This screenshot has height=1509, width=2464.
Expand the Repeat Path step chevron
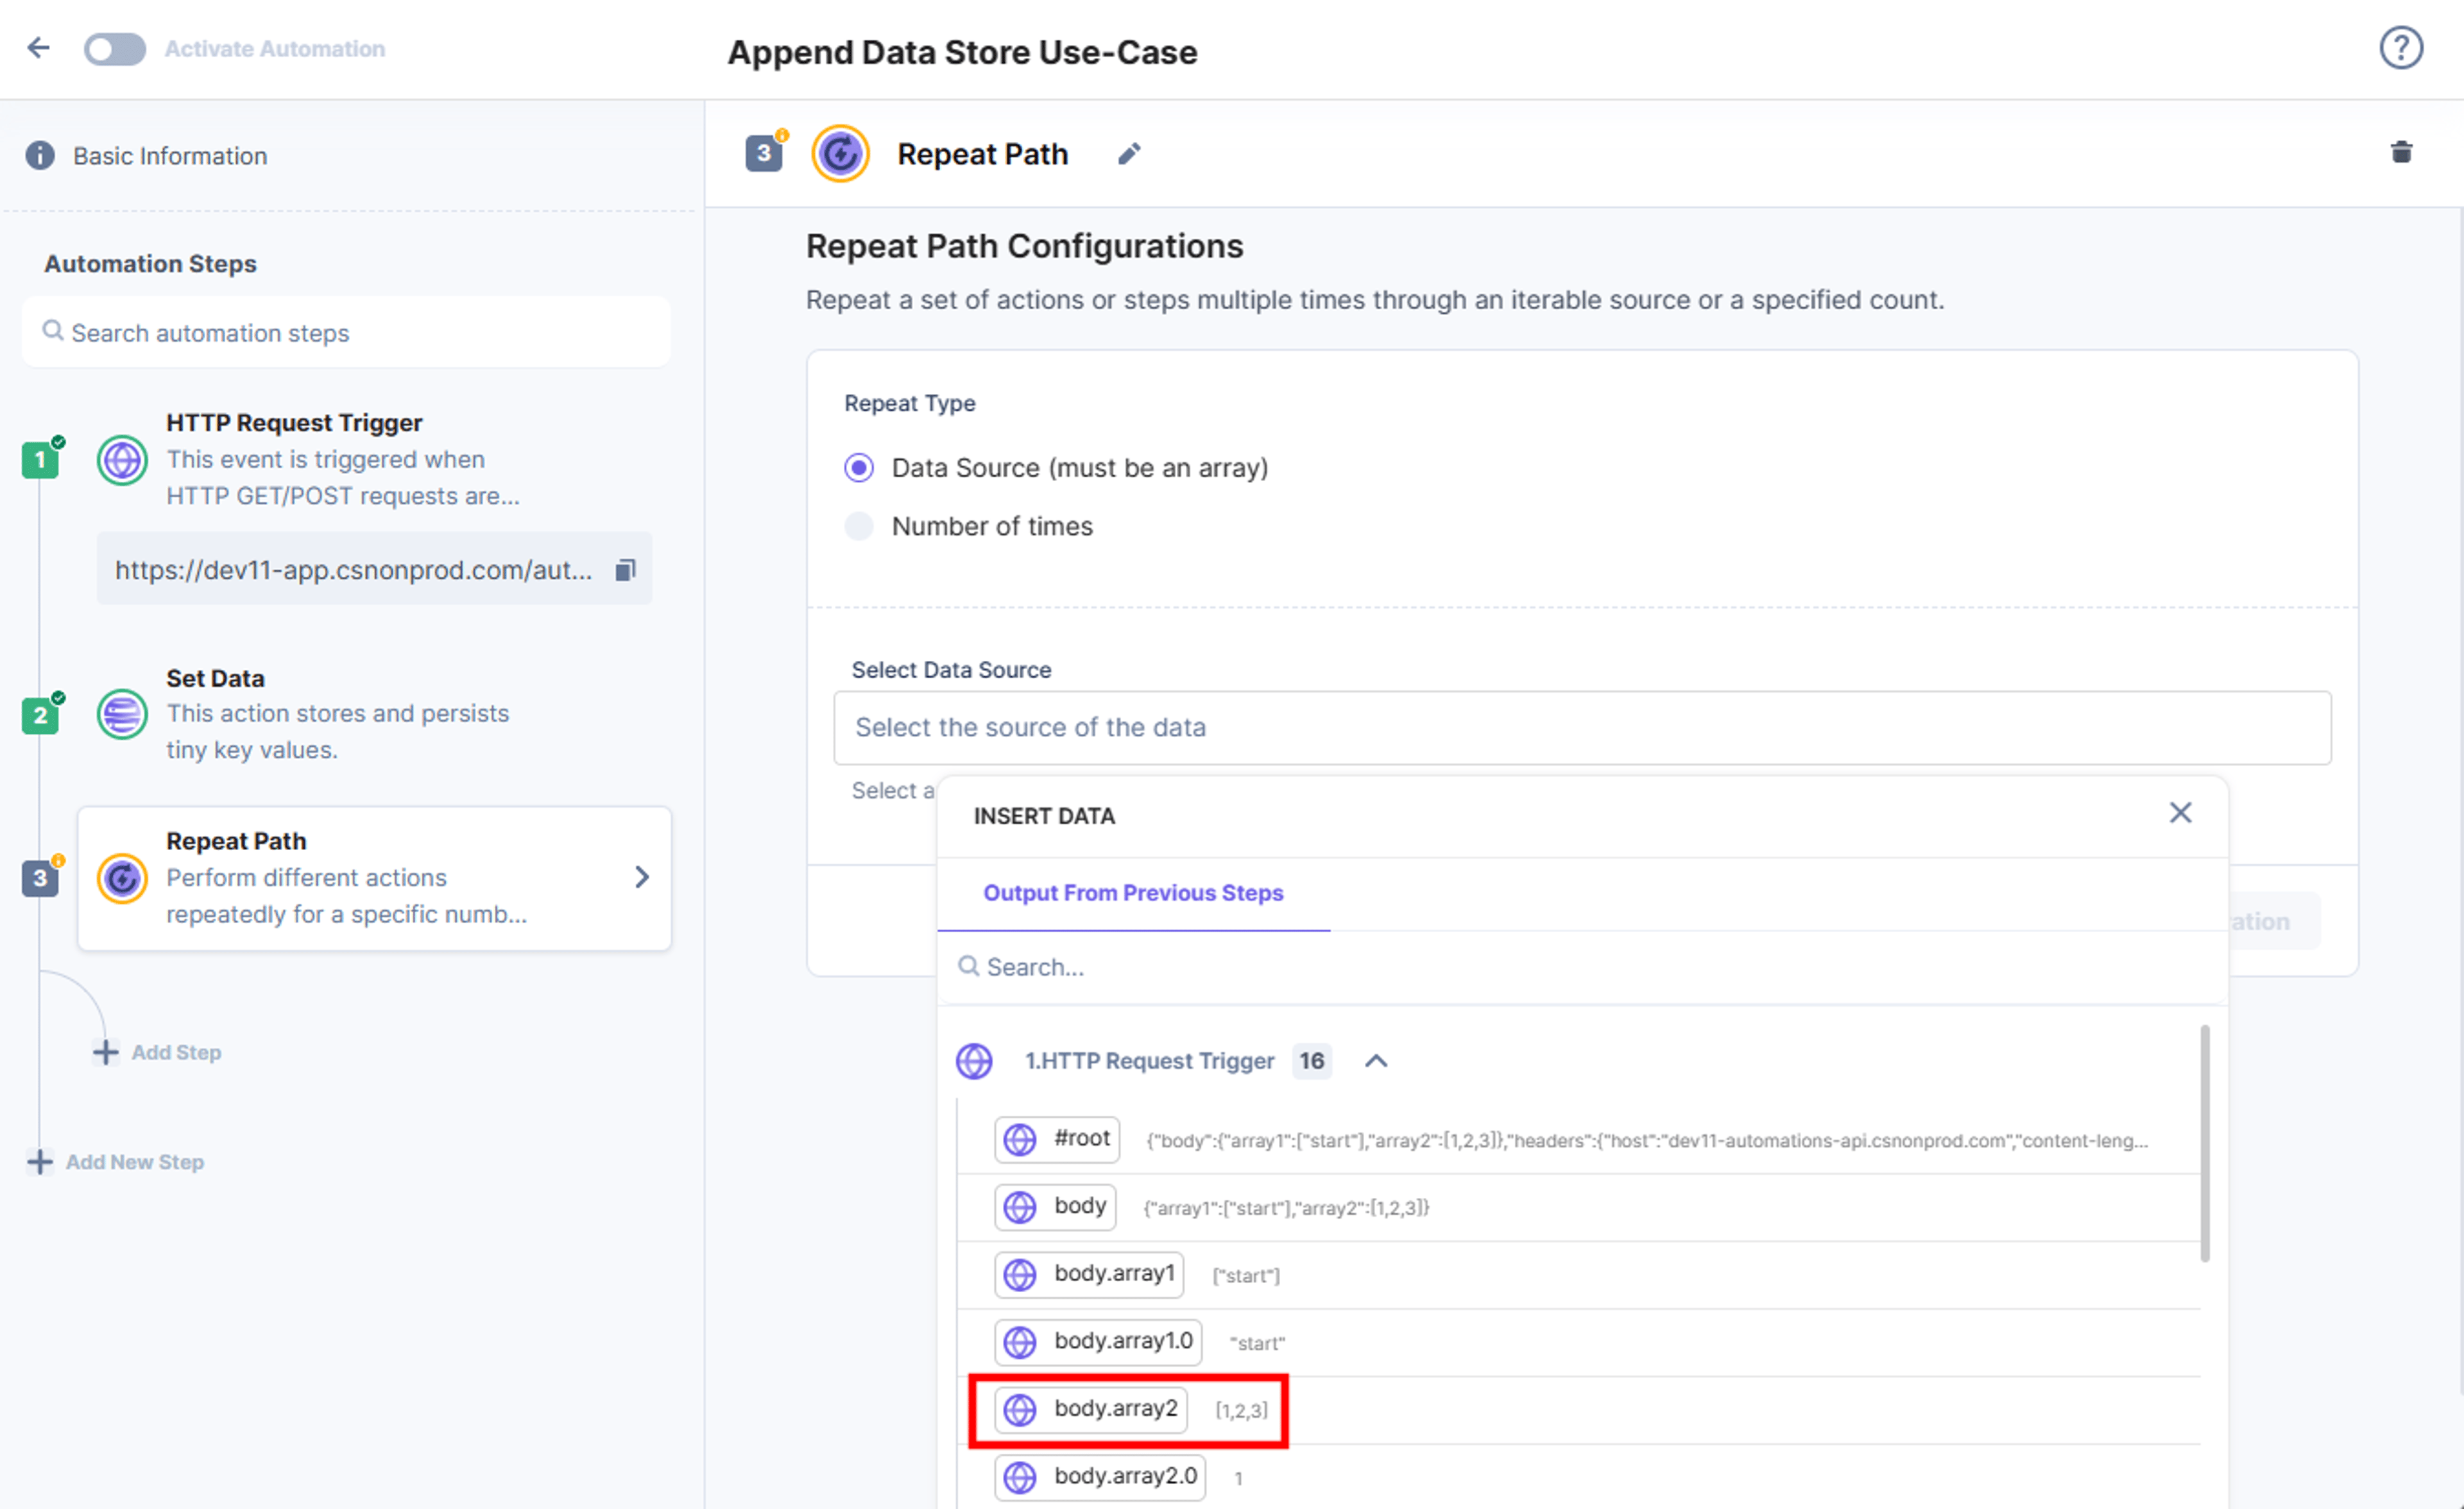pyautogui.click(x=642, y=877)
